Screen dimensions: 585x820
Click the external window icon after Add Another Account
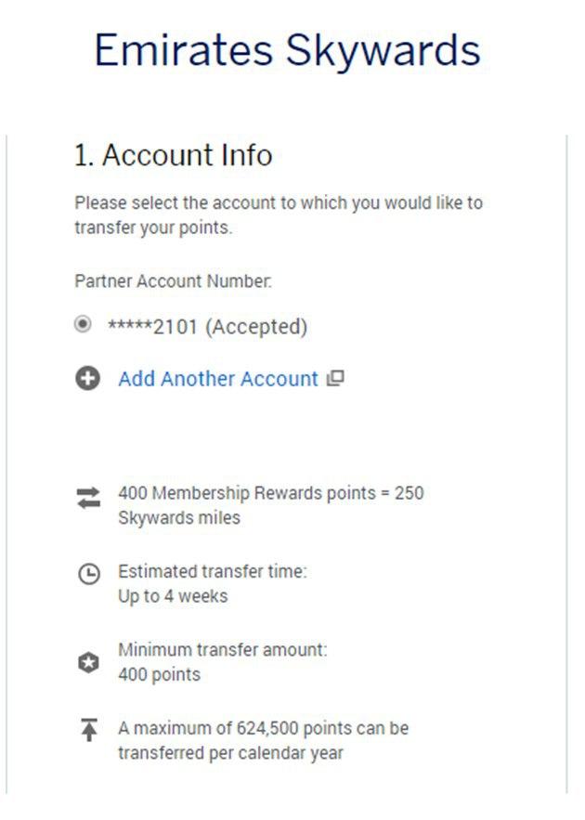coord(336,378)
